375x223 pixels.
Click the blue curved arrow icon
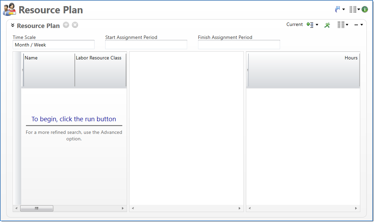(x=338, y=10)
